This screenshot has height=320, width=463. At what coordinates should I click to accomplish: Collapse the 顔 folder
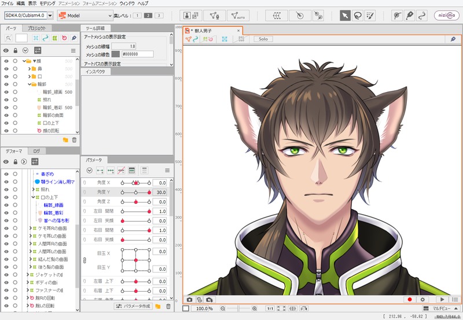24,61
